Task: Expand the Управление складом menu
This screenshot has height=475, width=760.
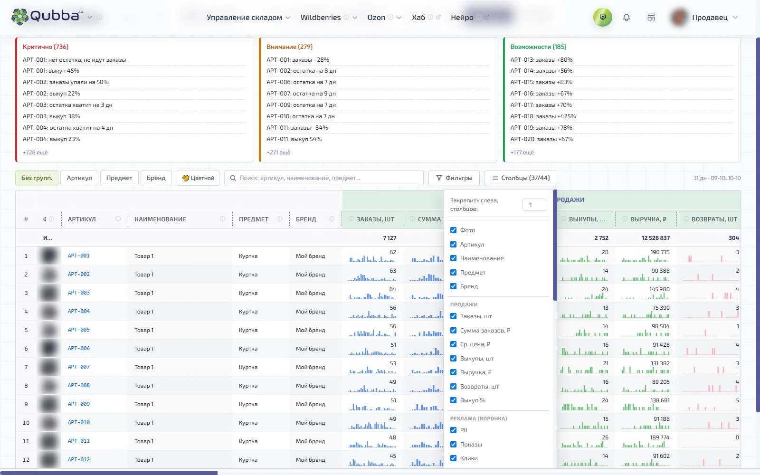Action: point(248,18)
